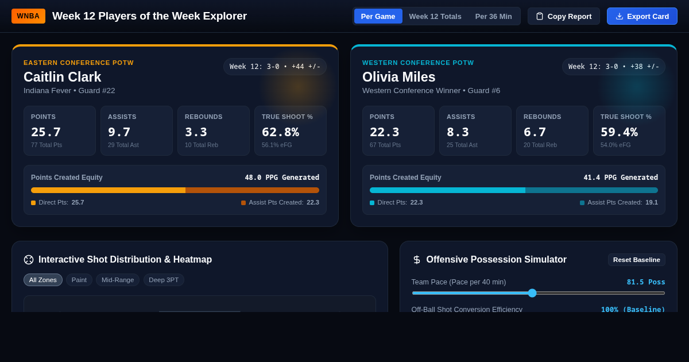Screen dimensions: 689x362
Task: Click the Team Pace slider handle
Action: pos(532,293)
